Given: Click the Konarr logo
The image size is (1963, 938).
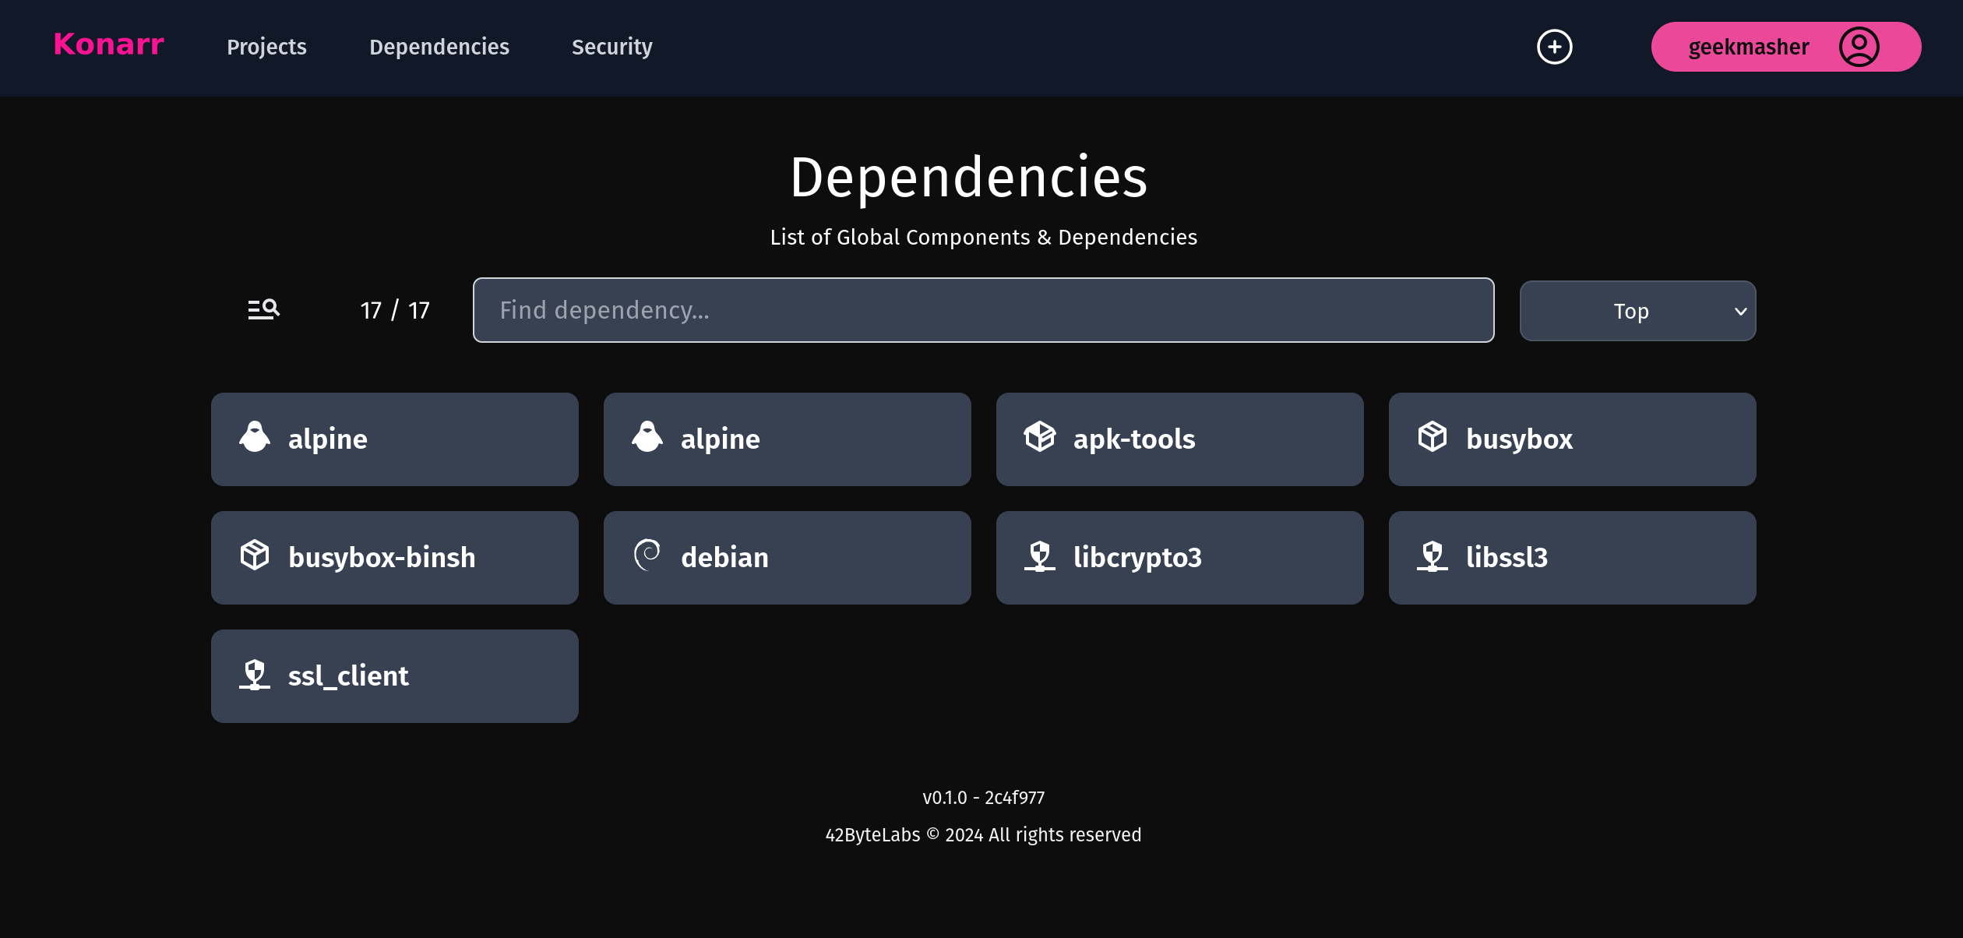Looking at the screenshot, I should tap(108, 45).
